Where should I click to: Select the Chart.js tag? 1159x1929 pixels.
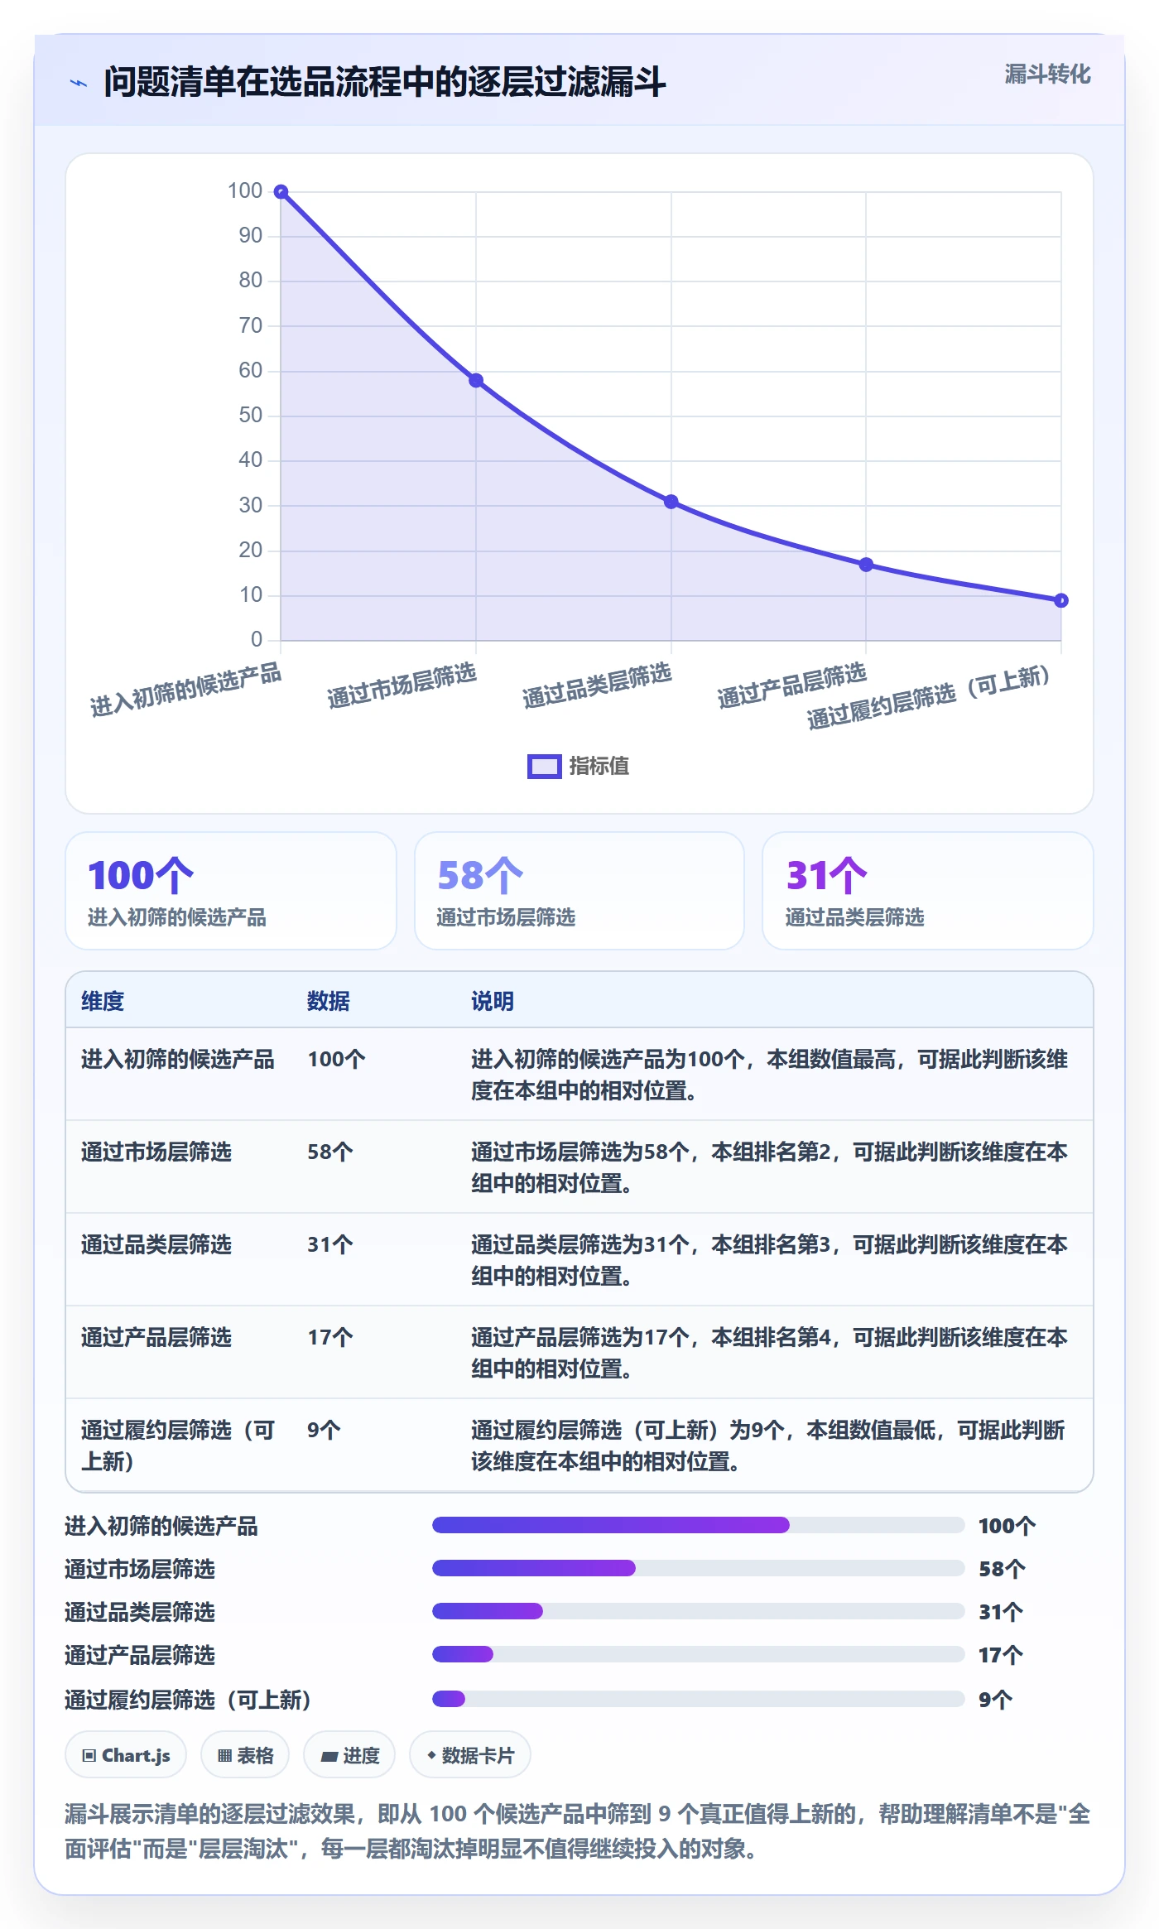[126, 1754]
